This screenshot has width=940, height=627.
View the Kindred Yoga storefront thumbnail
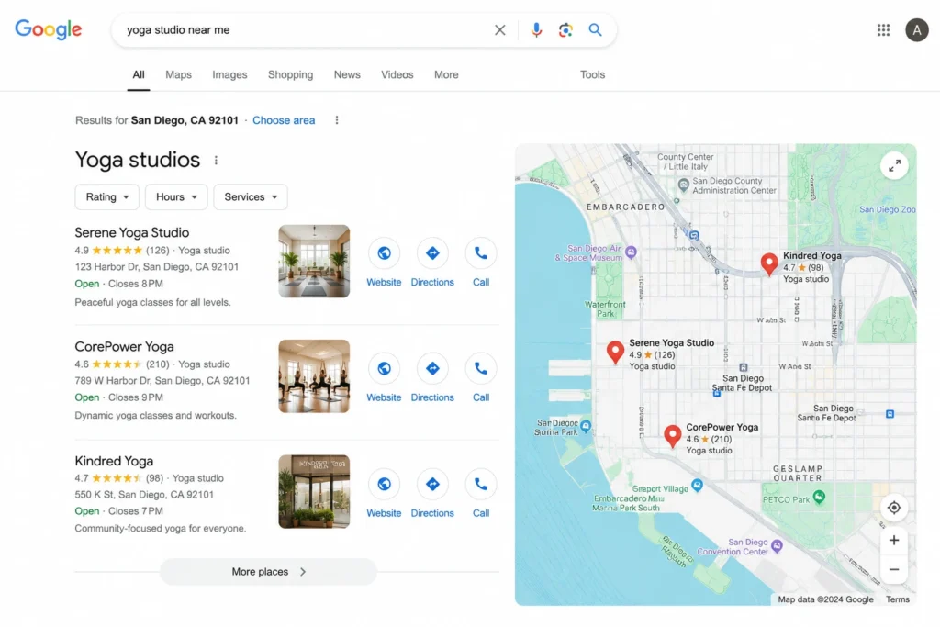coord(314,491)
